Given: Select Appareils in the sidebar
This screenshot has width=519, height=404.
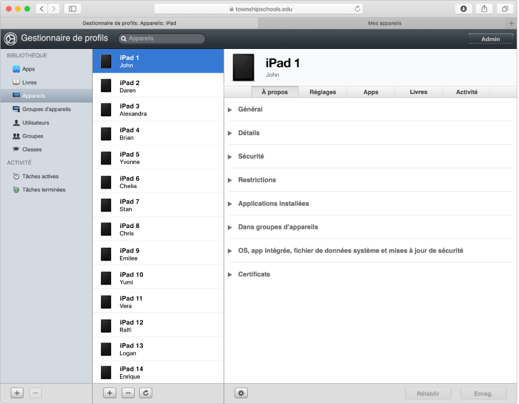Looking at the screenshot, I should point(46,96).
